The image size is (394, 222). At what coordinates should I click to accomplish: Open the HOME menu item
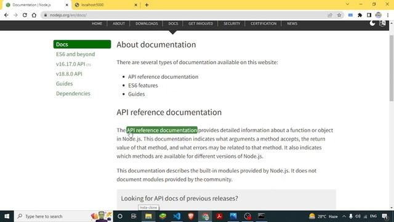[97, 23]
